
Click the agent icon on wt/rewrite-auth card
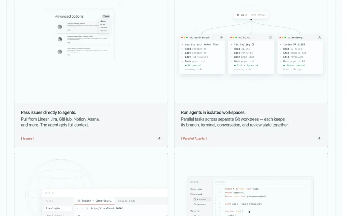[x=221, y=37]
